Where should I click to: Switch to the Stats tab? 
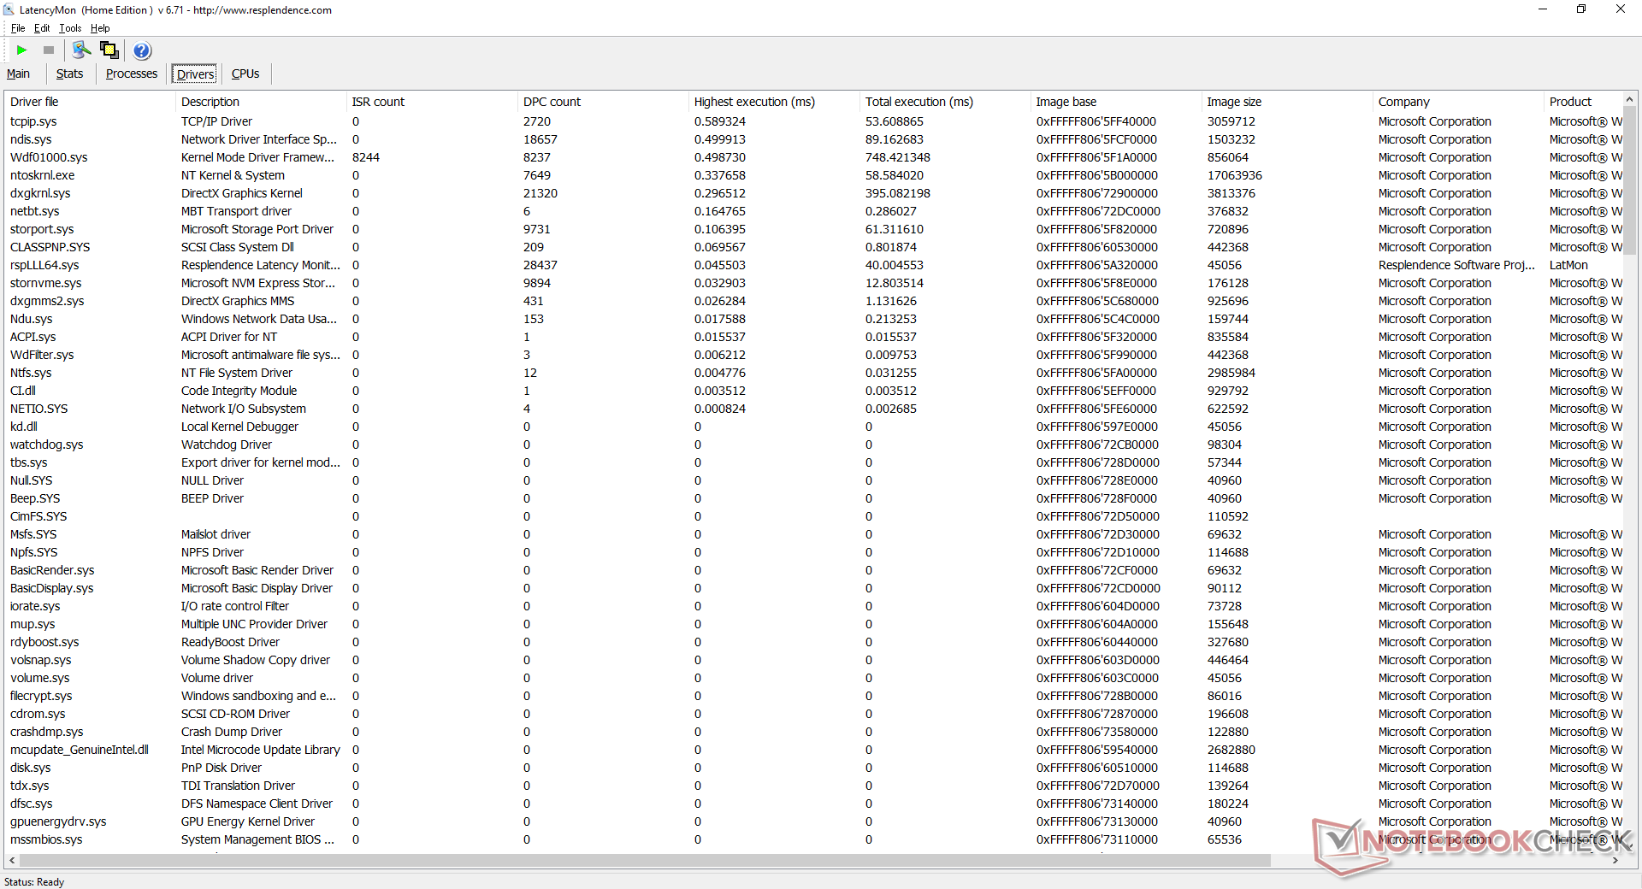click(x=69, y=74)
